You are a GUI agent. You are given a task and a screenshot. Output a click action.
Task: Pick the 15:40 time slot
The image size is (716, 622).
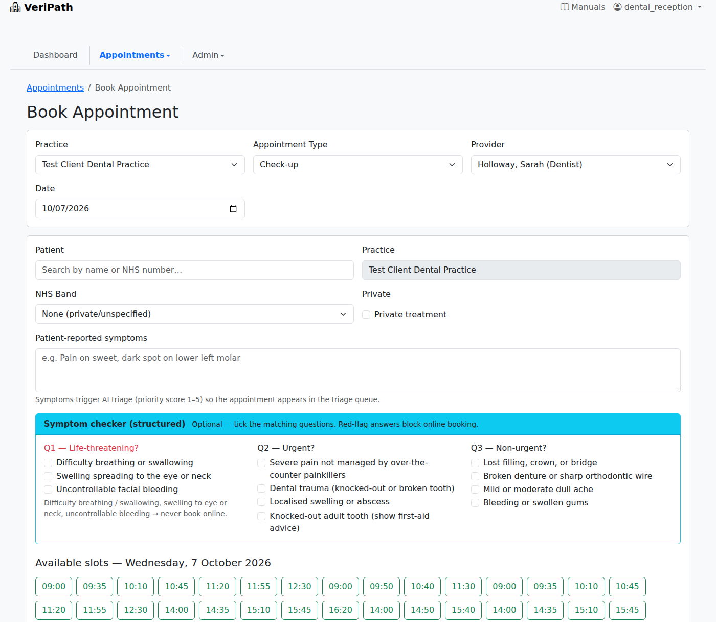click(463, 610)
